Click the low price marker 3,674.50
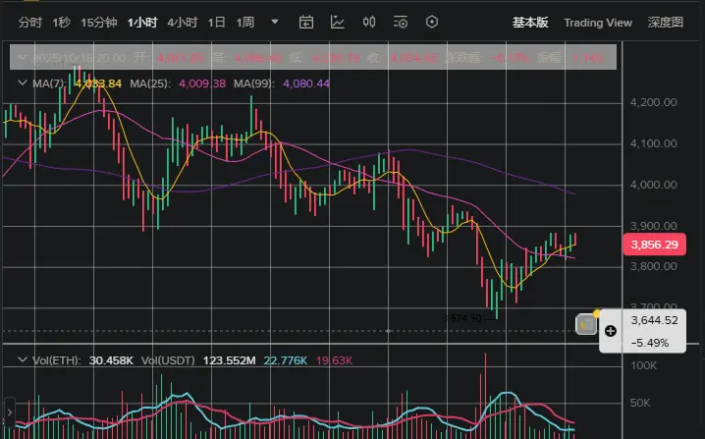This screenshot has width=705, height=439. point(462,318)
